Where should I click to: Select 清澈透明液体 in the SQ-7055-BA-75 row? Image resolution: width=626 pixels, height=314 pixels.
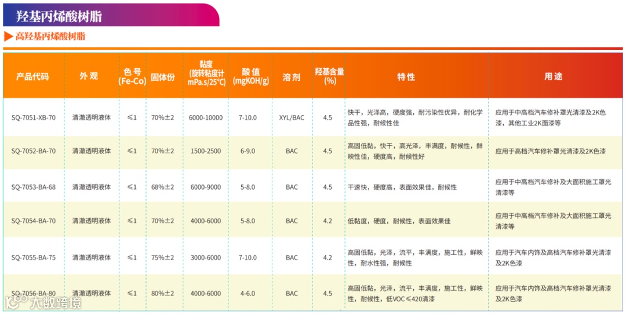pyautogui.click(x=92, y=258)
